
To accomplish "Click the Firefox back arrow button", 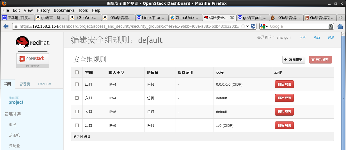I will (x=6, y=26).
